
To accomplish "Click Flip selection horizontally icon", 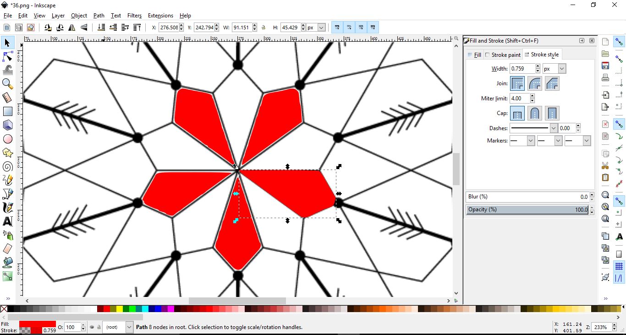I will tap(71, 27).
